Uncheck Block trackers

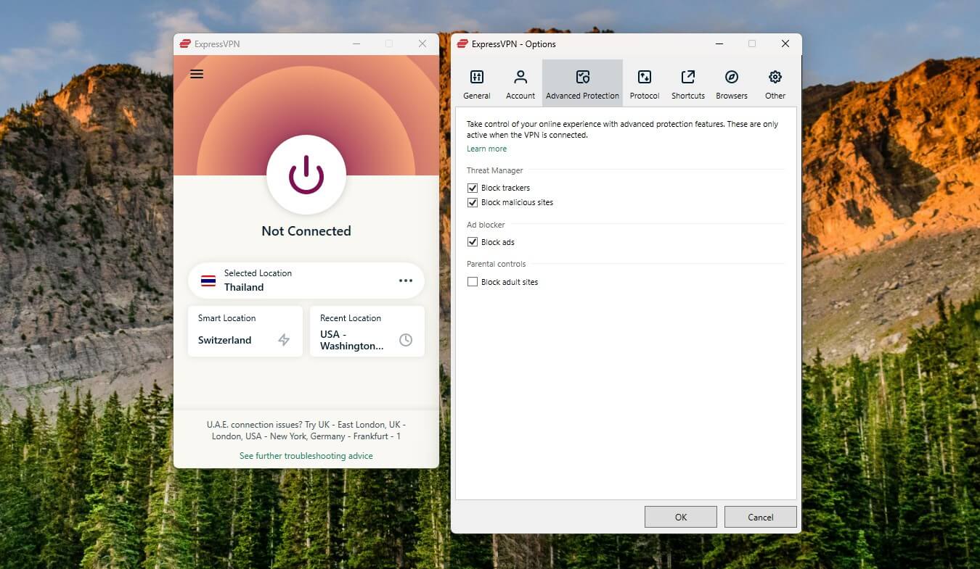473,188
